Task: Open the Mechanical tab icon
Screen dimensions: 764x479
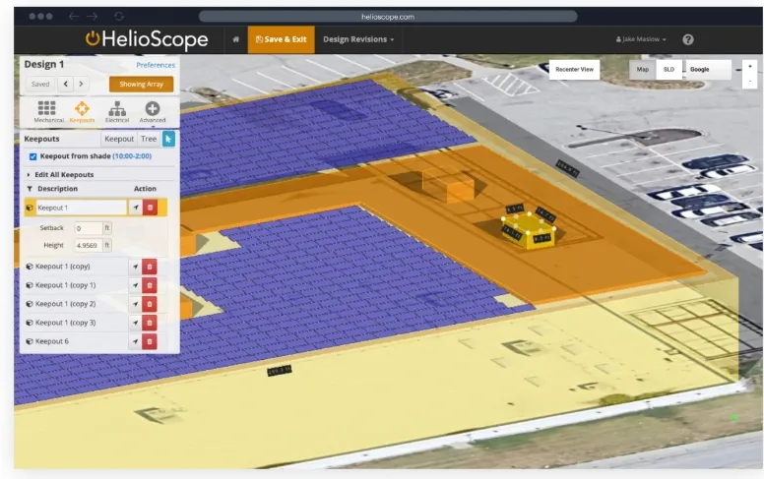Action: [47, 111]
